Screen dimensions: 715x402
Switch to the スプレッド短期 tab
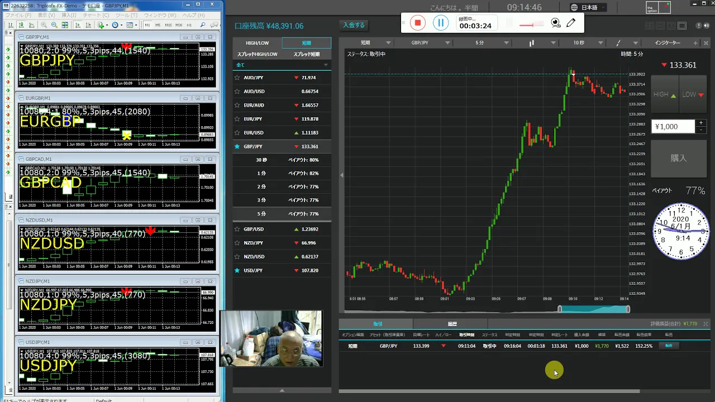pyautogui.click(x=307, y=54)
